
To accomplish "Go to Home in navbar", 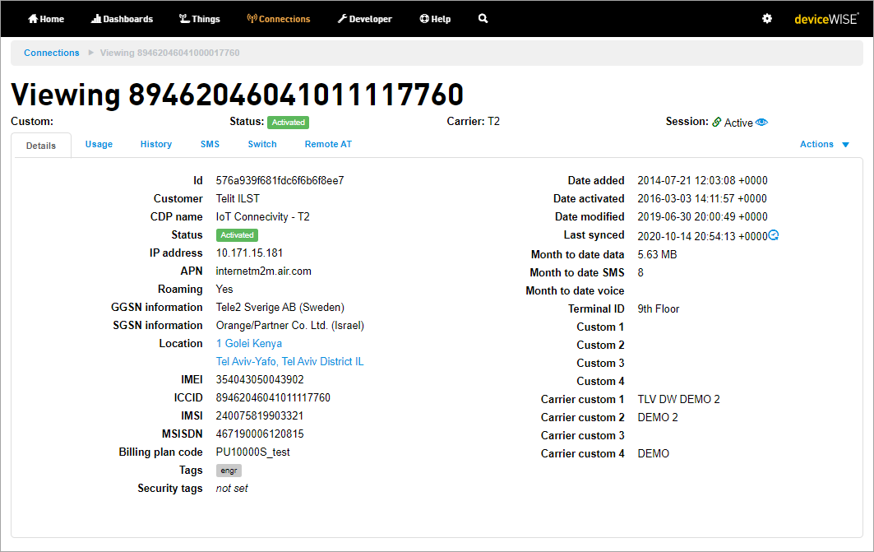I will click(46, 19).
